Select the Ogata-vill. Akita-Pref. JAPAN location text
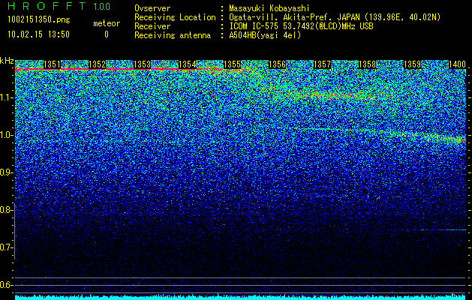 point(335,17)
